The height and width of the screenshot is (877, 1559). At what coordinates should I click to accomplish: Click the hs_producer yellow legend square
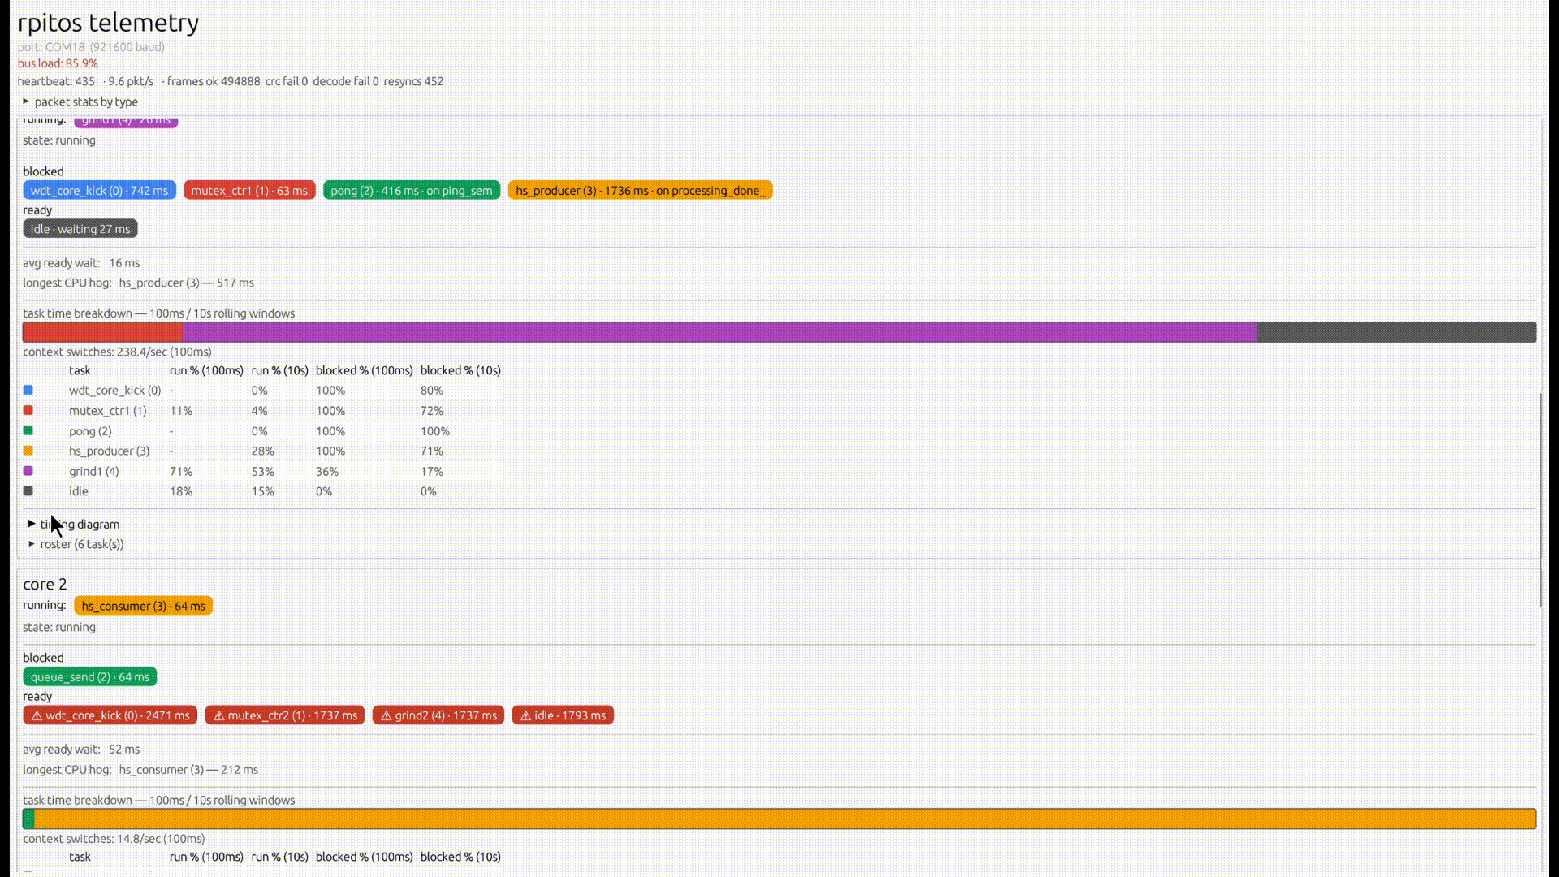click(28, 451)
